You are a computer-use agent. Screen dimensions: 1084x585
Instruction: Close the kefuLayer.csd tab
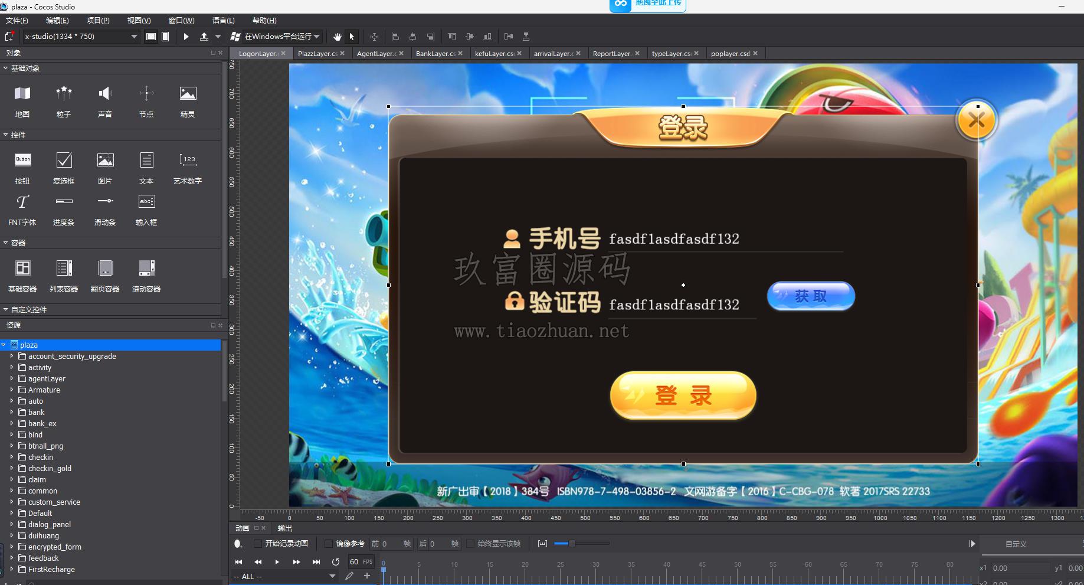pyautogui.click(x=519, y=53)
